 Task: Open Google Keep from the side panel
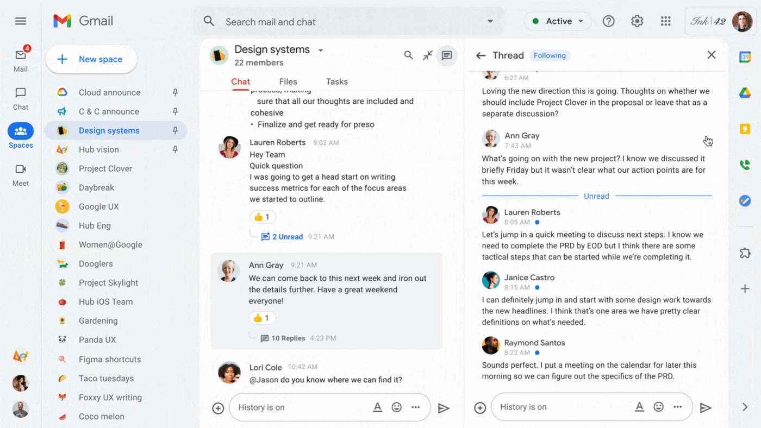[x=745, y=129]
